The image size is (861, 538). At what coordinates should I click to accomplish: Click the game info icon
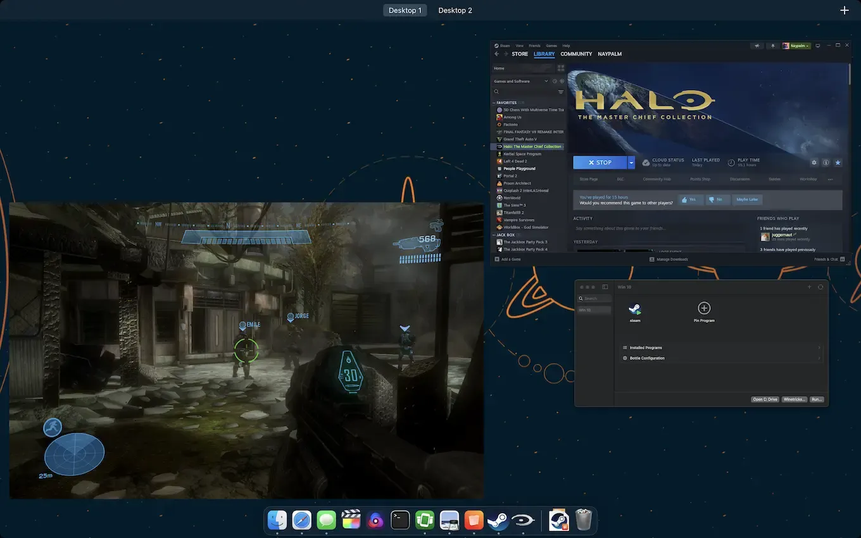click(826, 163)
